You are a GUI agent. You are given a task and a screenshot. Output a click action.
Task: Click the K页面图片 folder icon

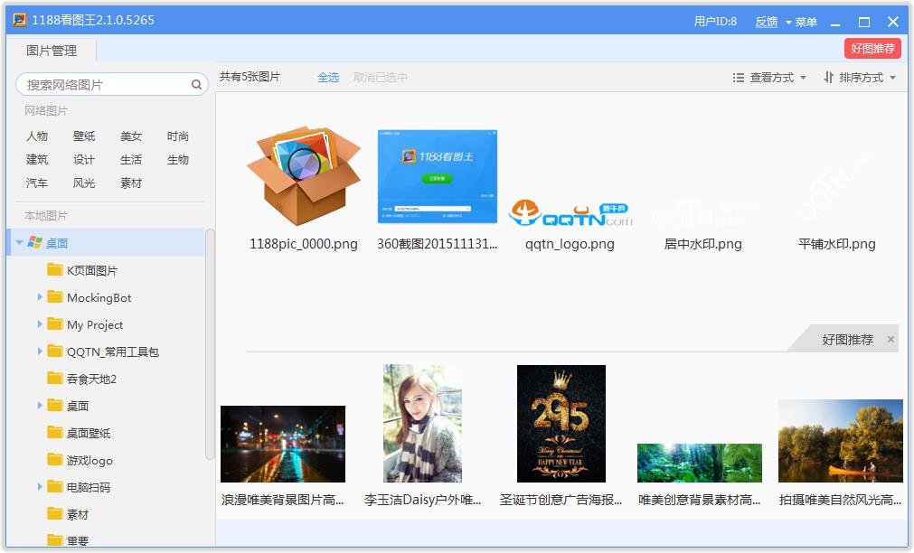tap(54, 270)
